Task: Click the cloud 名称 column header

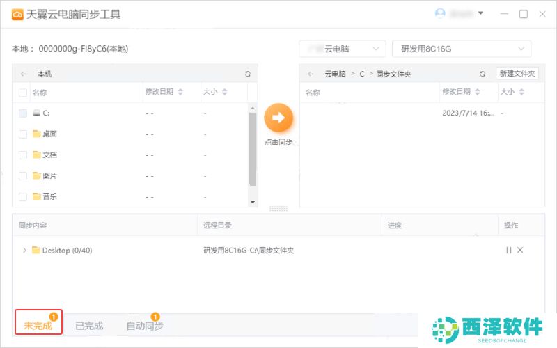Action: pyautogui.click(x=313, y=93)
